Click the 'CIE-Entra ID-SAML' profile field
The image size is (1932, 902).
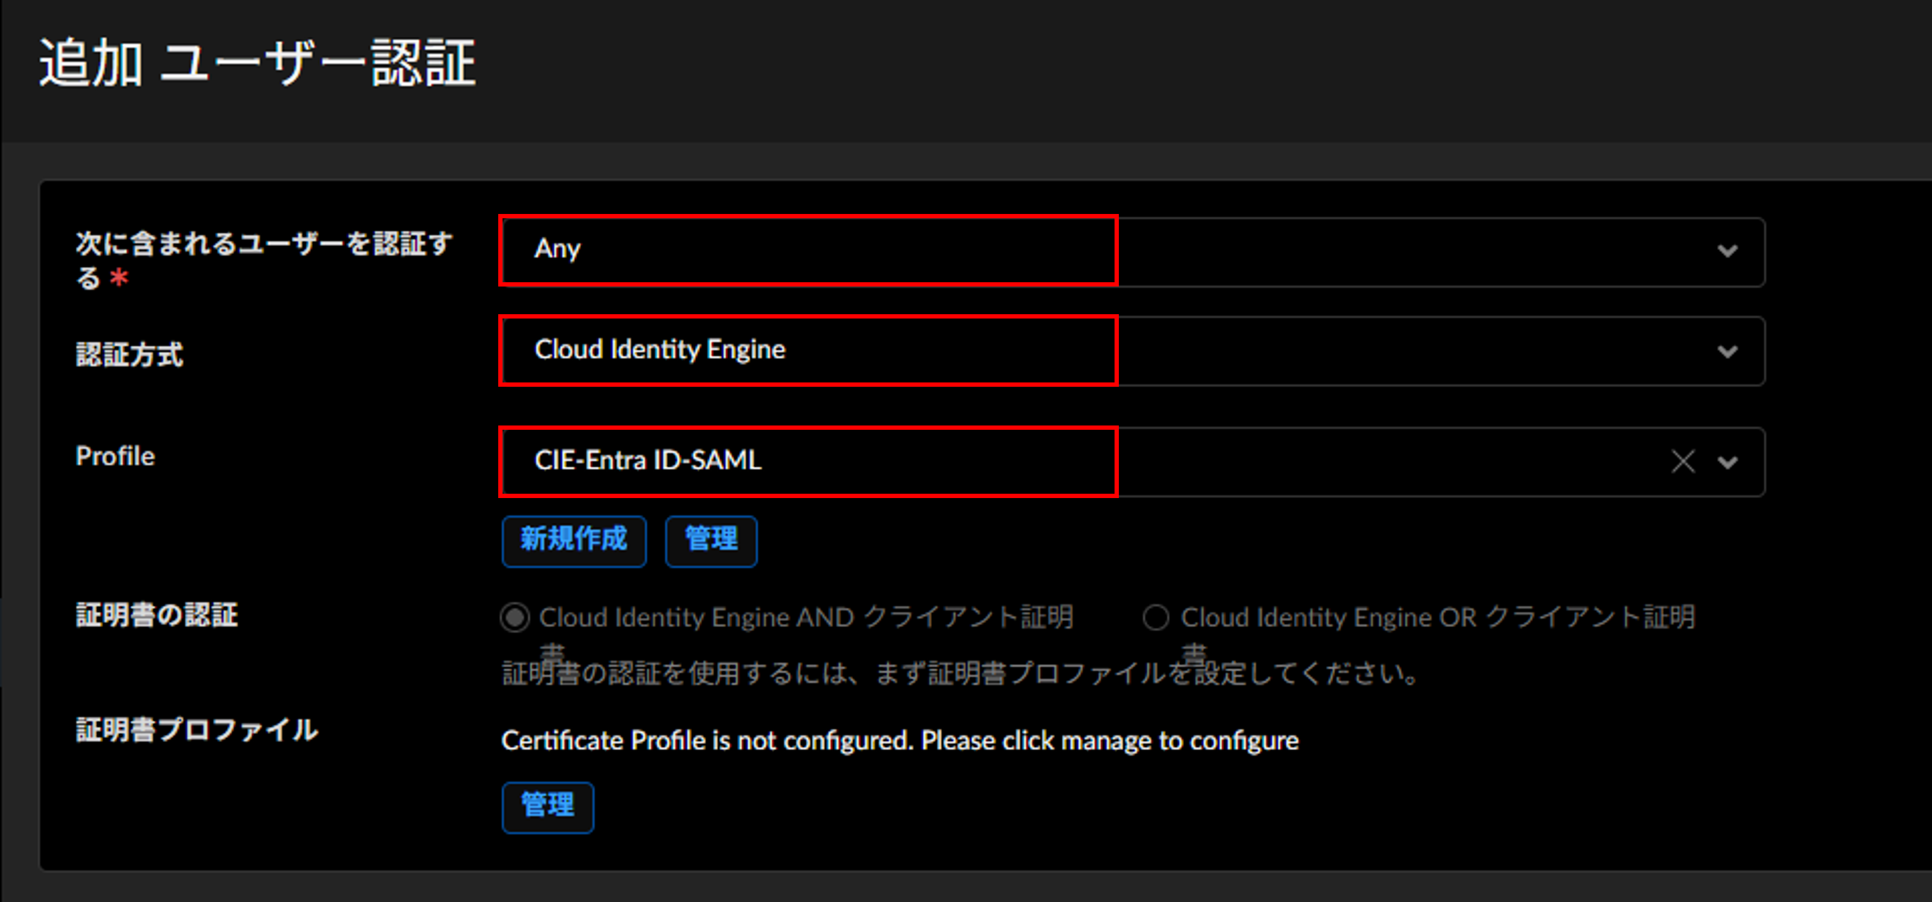1132,462
